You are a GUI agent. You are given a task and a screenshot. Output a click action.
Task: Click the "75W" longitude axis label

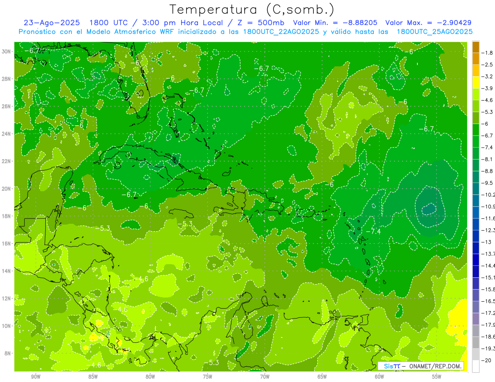pos(207,377)
